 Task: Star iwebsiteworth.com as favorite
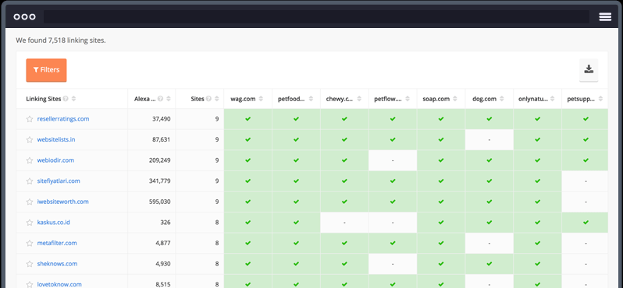(x=30, y=202)
